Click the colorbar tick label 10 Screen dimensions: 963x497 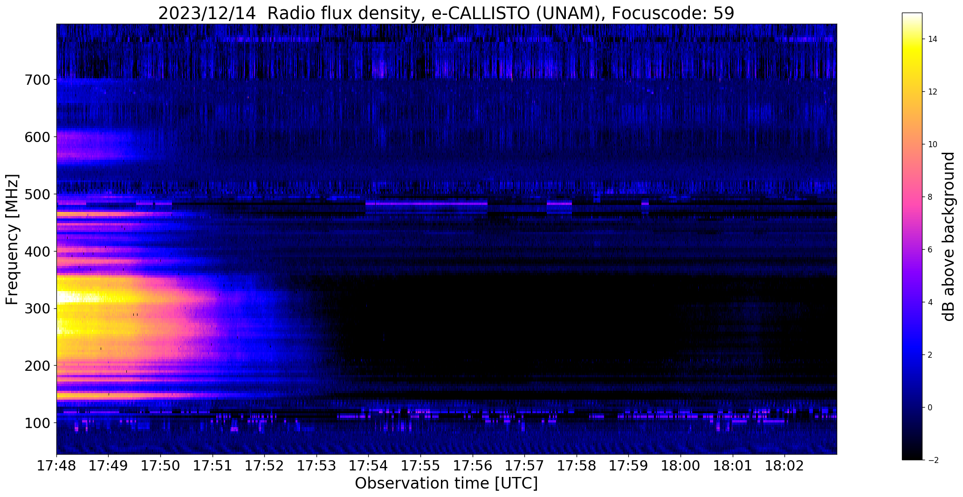pyautogui.click(x=933, y=144)
